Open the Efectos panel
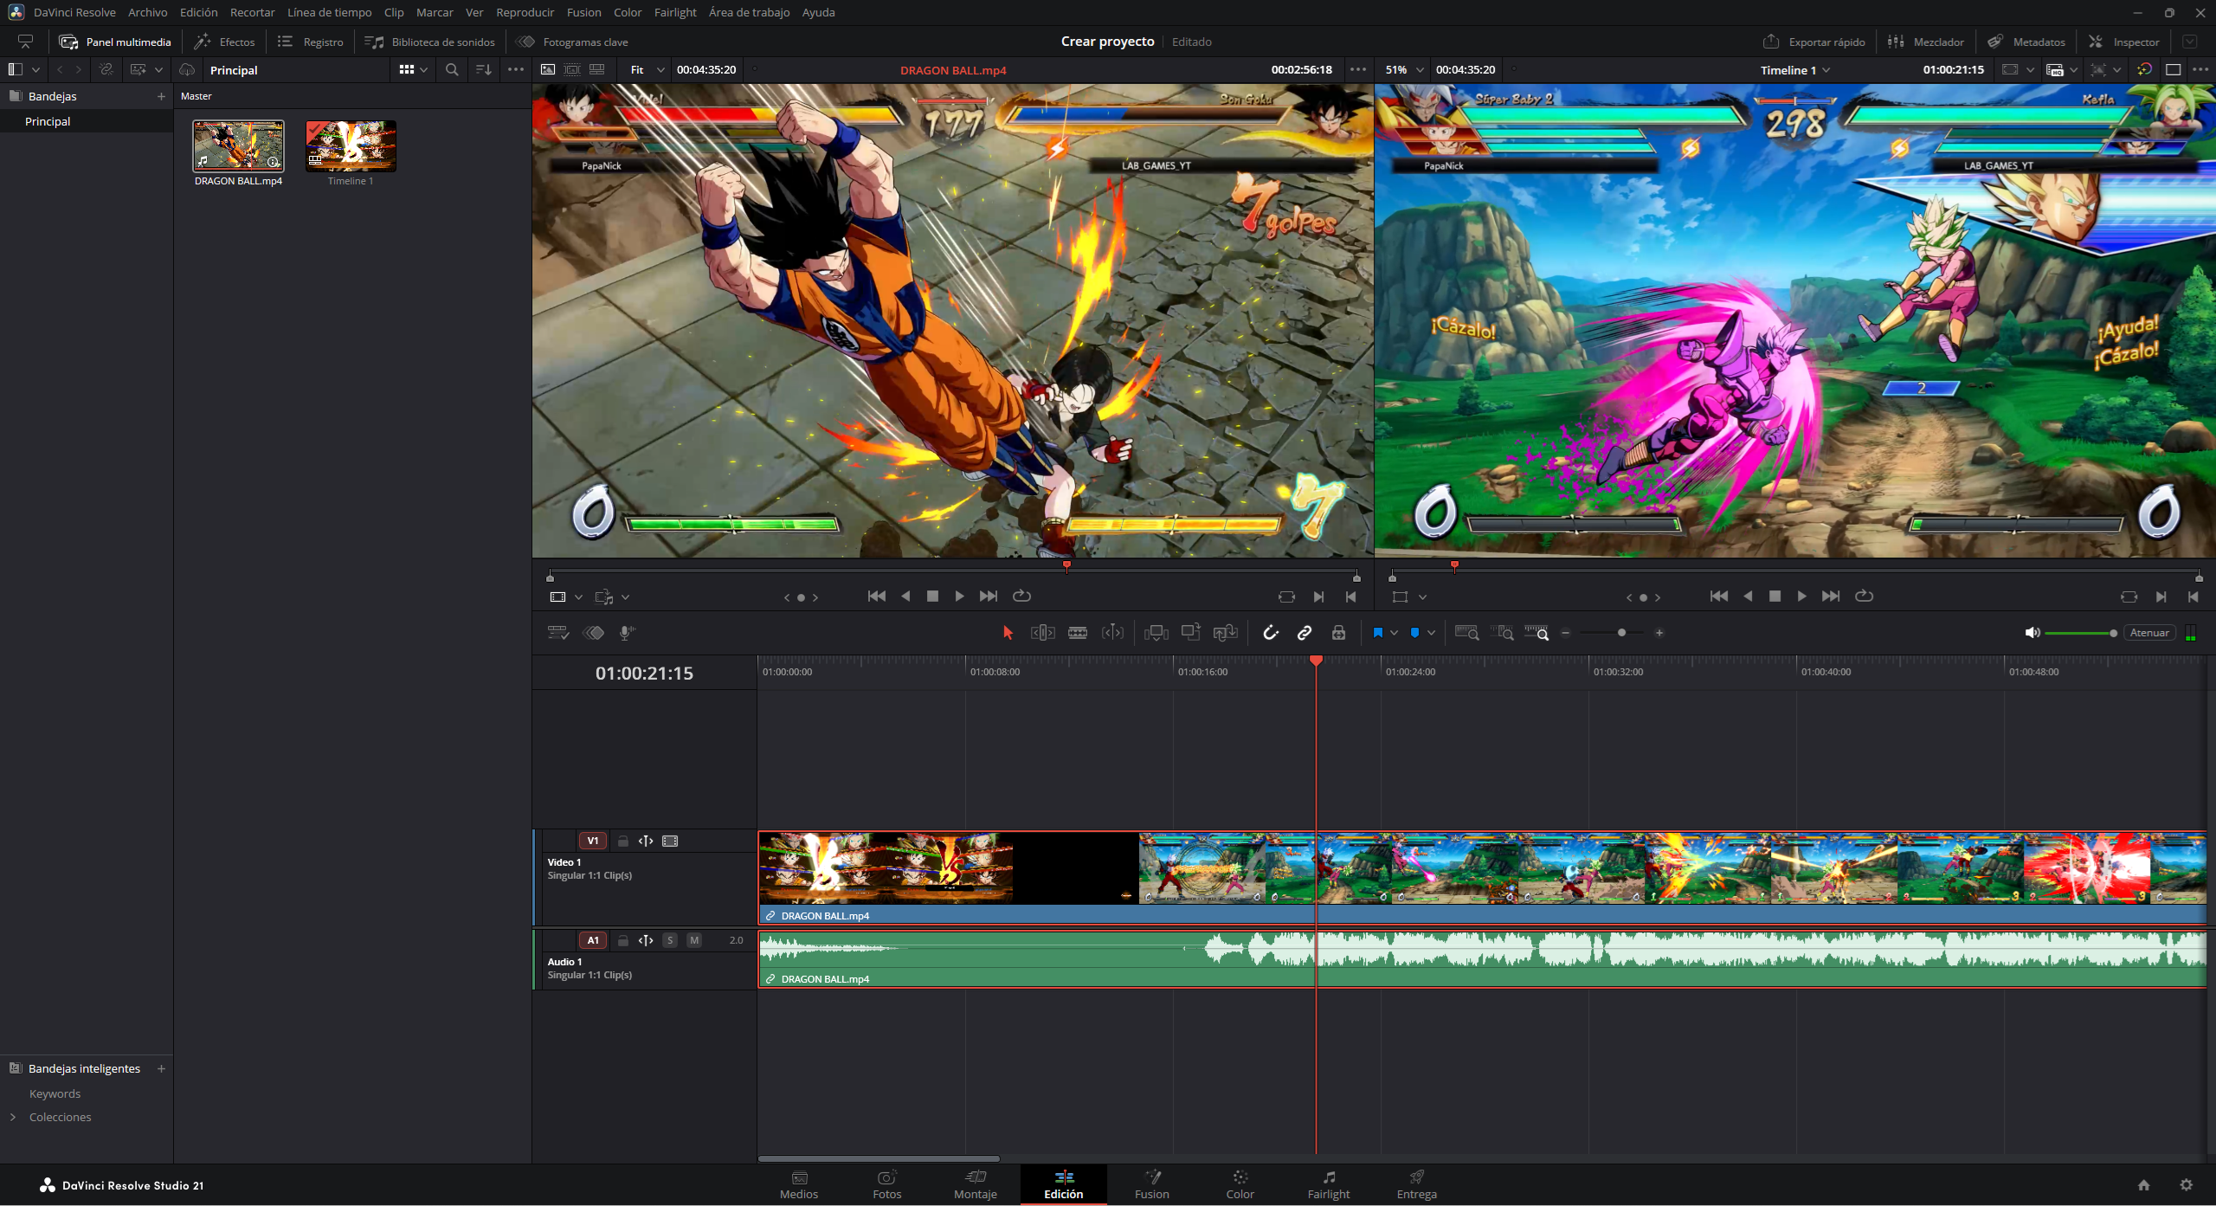The image size is (2216, 1206). click(x=224, y=42)
